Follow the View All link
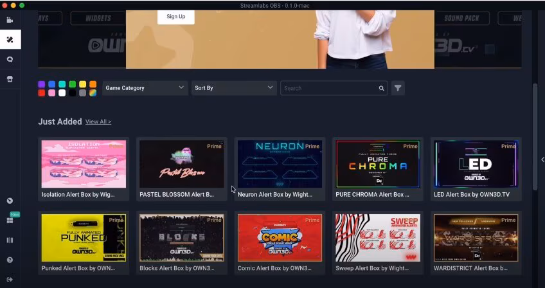 98,122
